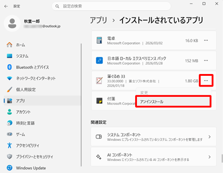Click the AI コンポーネント sparkle icon
The height and width of the screenshot is (173, 223).
pos(99,157)
